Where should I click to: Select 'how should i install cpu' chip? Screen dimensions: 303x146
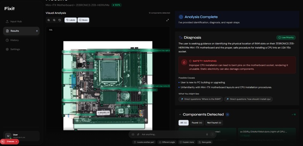pos(248,99)
